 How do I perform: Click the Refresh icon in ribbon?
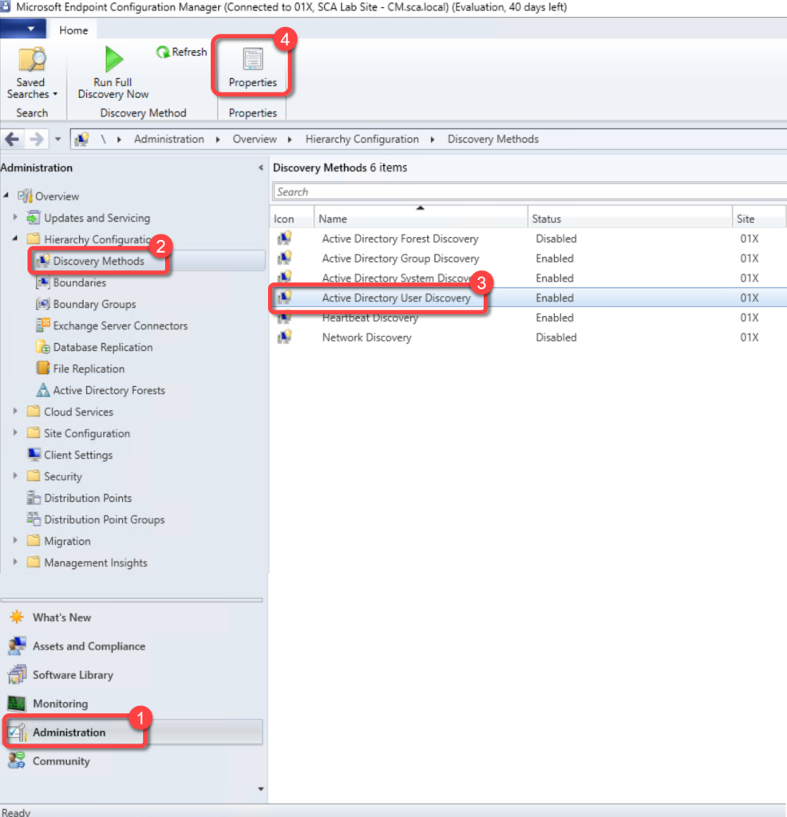163,52
